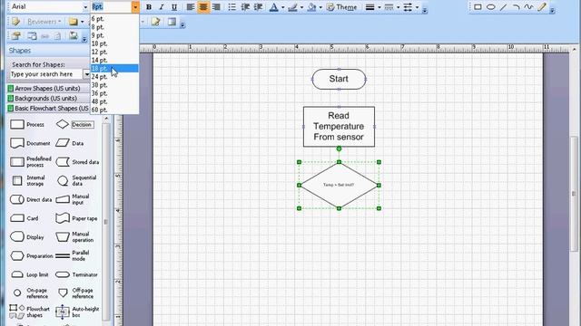Select the Start shape on canvas
Screen dimensions: 581x326
tap(339, 79)
